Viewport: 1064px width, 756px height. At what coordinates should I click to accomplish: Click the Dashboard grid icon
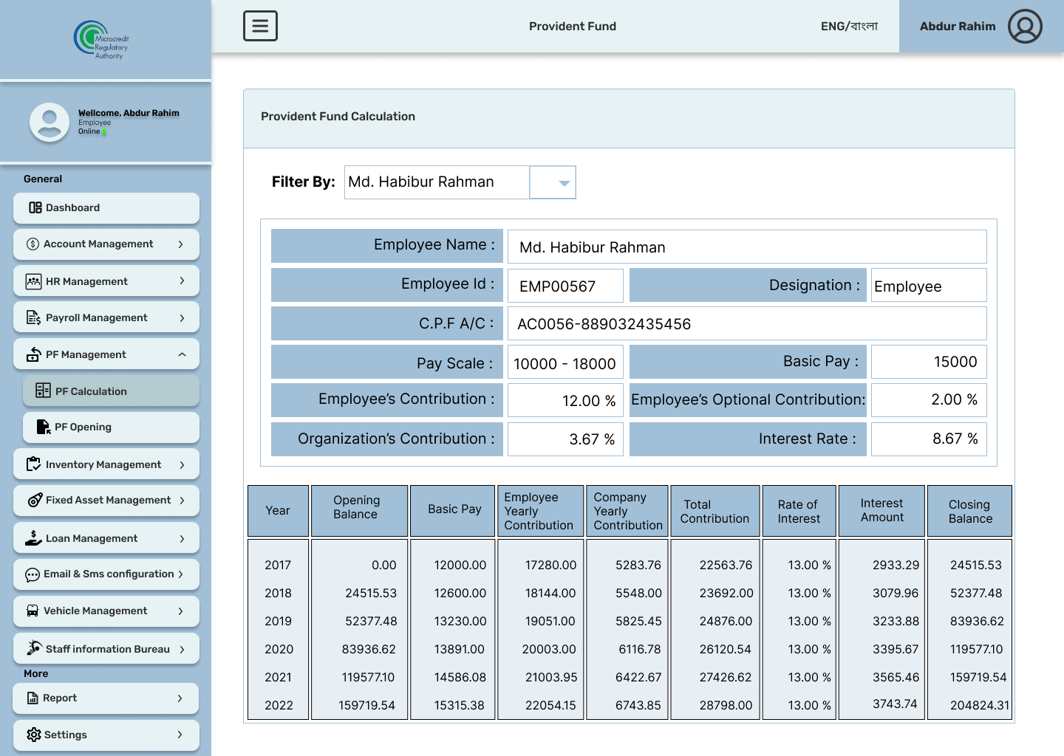coord(35,207)
